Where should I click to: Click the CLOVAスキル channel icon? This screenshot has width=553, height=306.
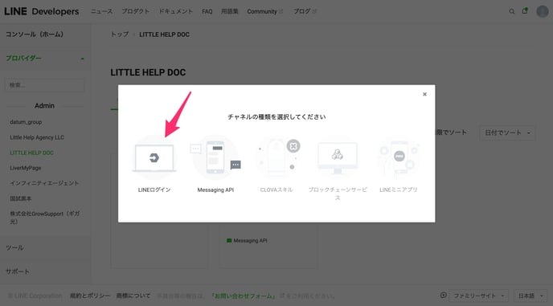(276, 157)
